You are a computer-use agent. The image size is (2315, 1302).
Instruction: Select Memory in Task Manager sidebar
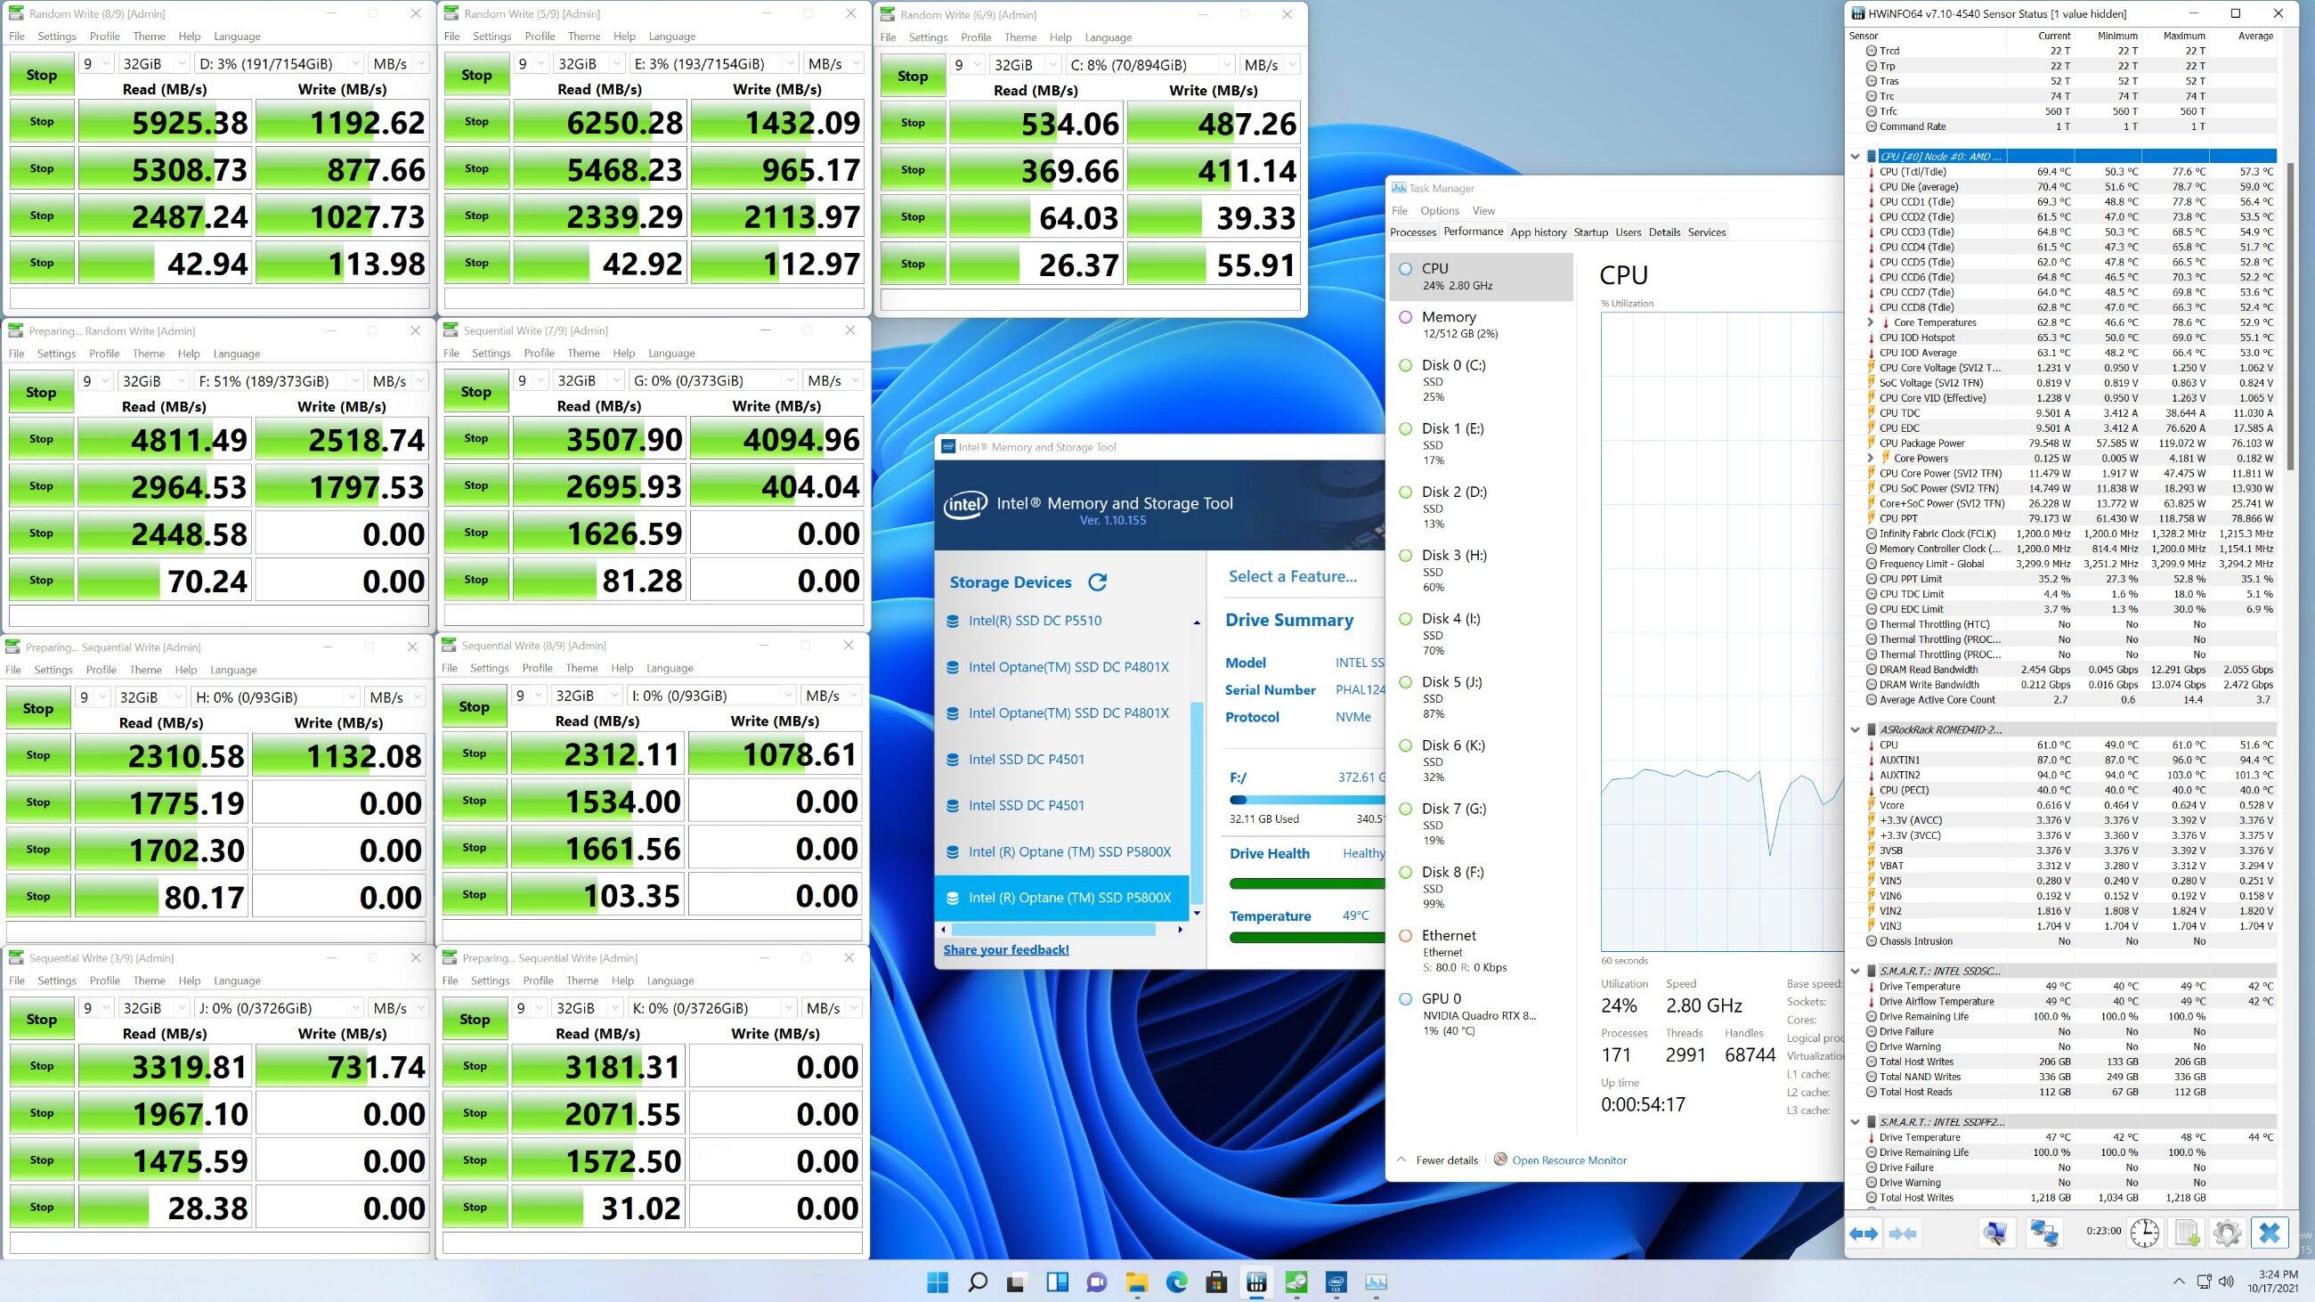[1481, 324]
